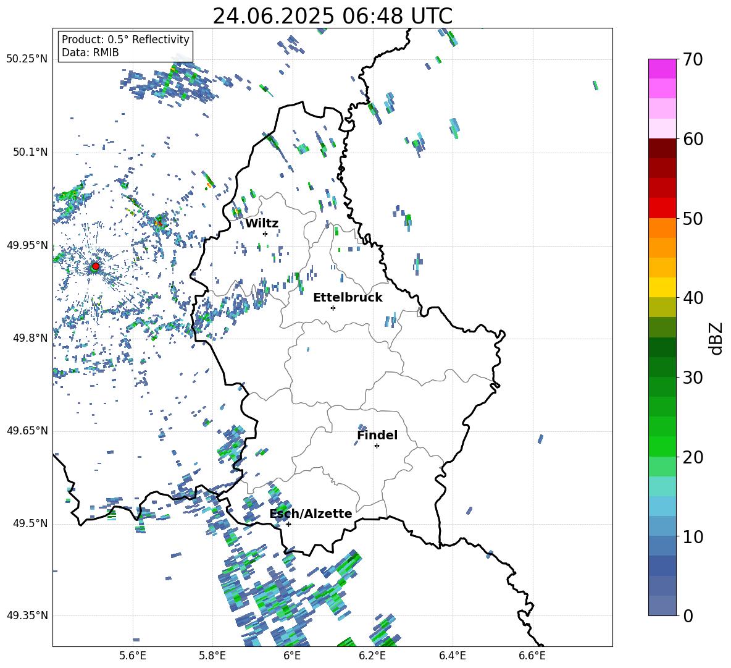
Task: Click the 49.8°N latitude label
Action: pyautogui.click(x=30, y=338)
